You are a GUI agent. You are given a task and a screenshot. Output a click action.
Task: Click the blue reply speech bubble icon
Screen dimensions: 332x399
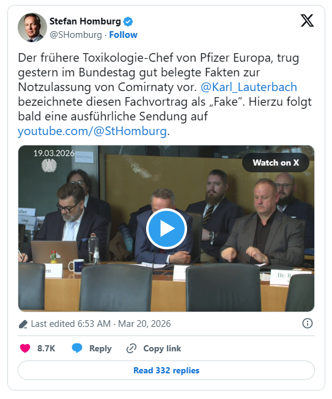(x=77, y=348)
